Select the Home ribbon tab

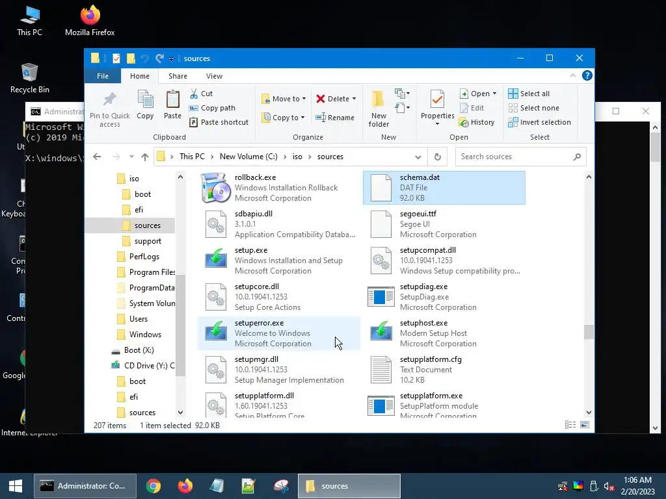click(x=140, y=76)
